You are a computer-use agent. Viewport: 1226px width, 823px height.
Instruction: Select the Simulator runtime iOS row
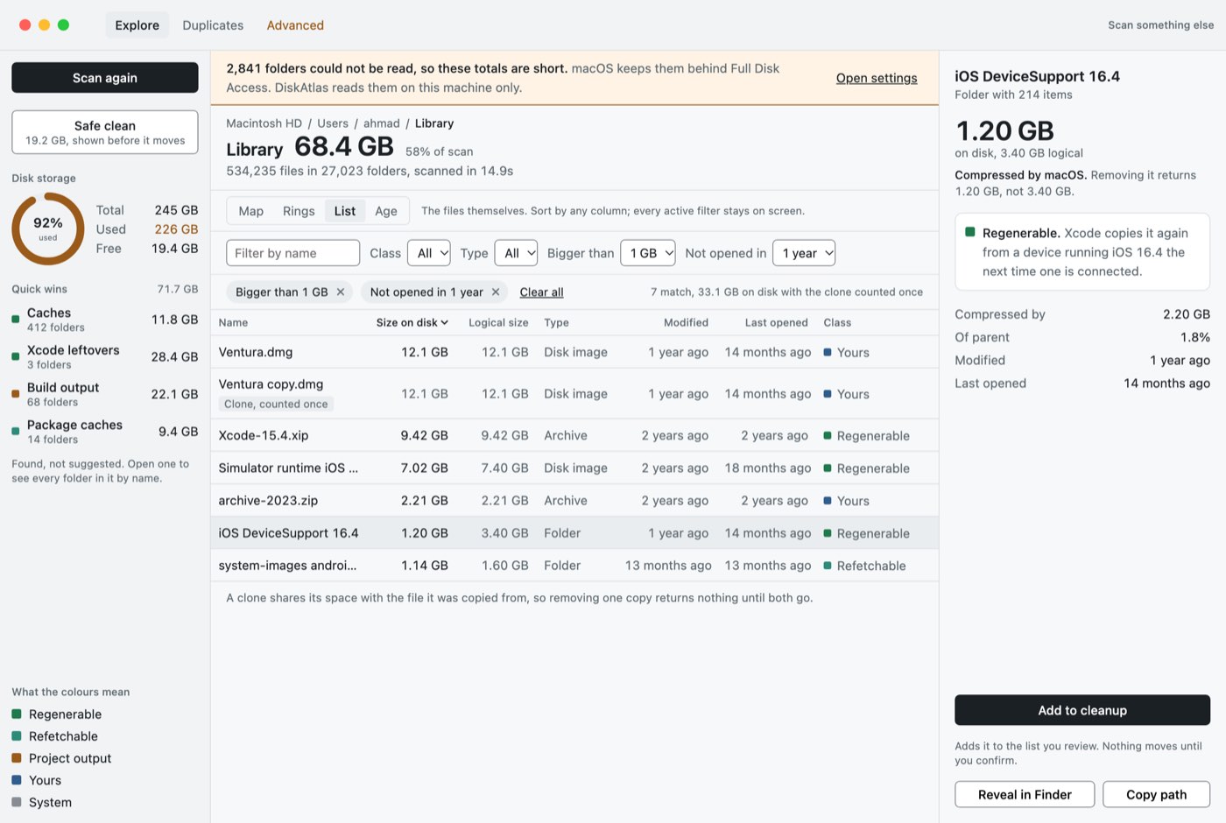click(574, 468)
